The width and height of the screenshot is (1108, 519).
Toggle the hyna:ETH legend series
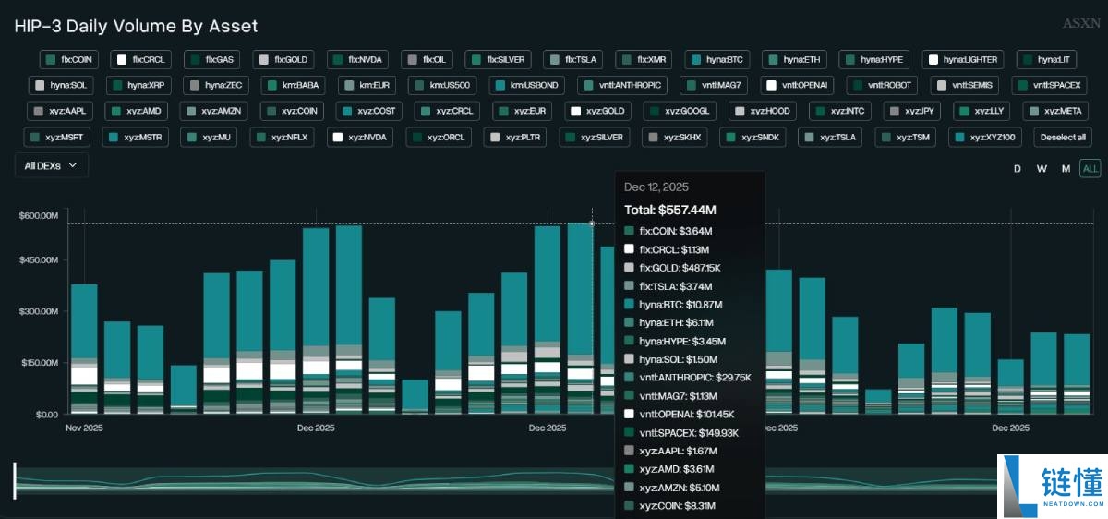(794, 60)
